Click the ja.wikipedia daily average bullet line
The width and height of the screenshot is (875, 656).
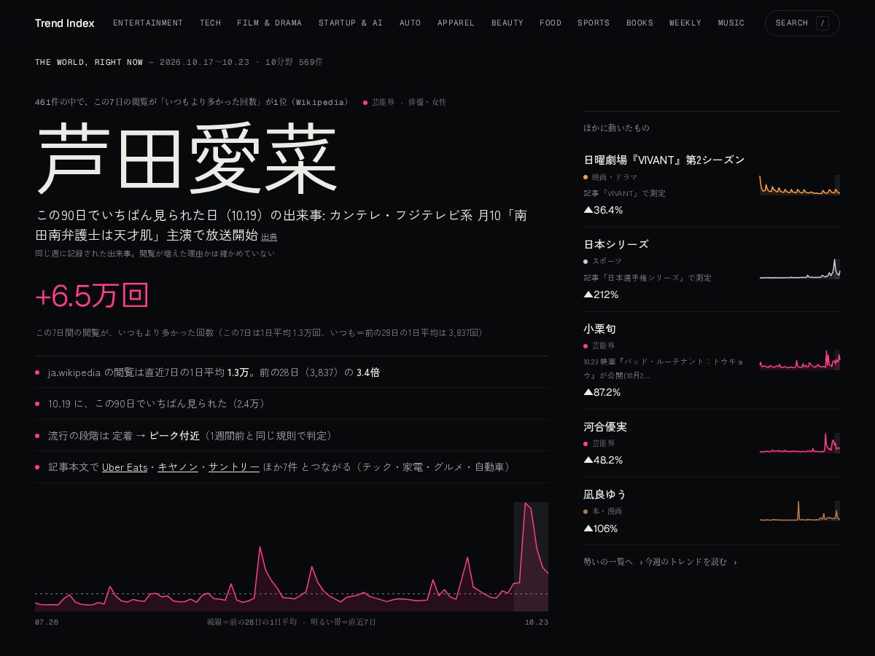point(292,372)
